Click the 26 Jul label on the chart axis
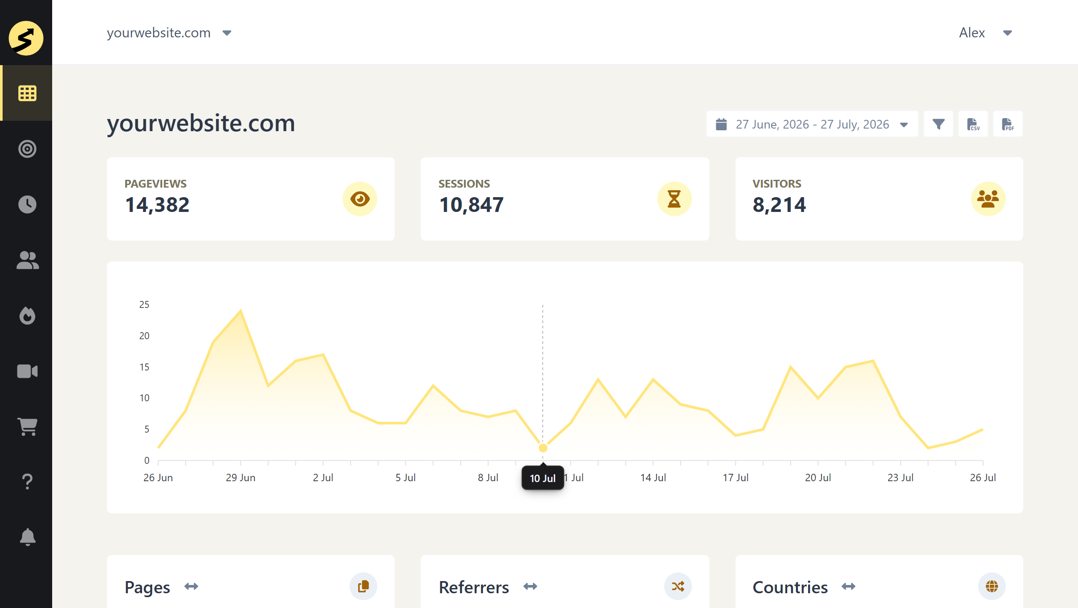 [x=983, y=478]
